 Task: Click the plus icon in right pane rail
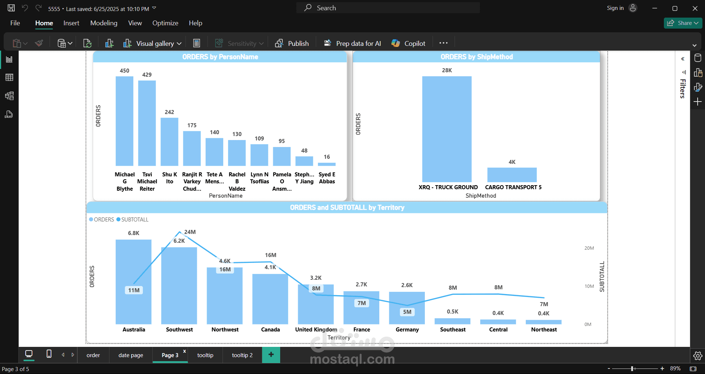[x=698, y=102]
